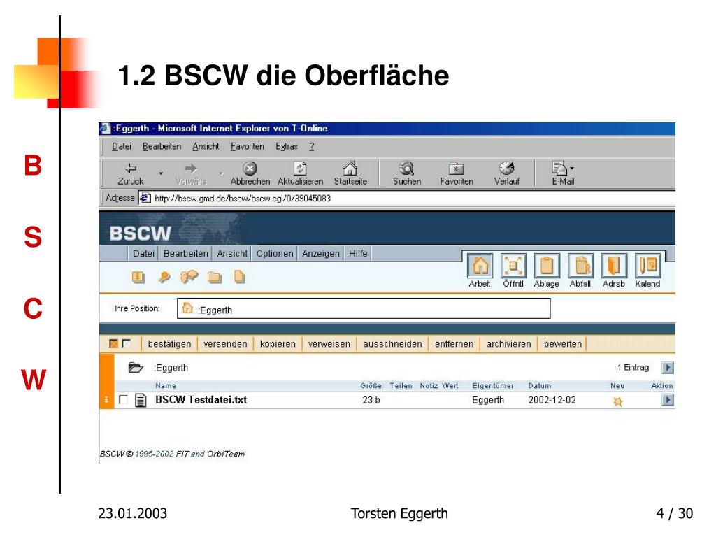Click the Eggerth owner link in Eigentümer column
Image resolution: width=716 pixels, height=537 pixels.
tap(488, 401)
